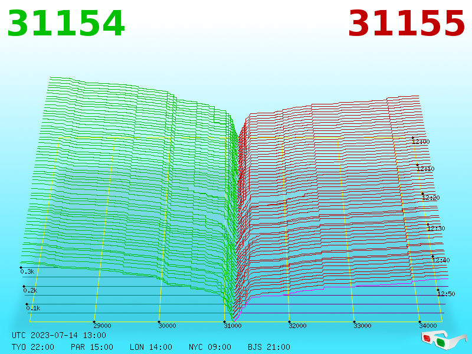
Task: Click the 12:20 time axis marker
Action: pos(431,198)
